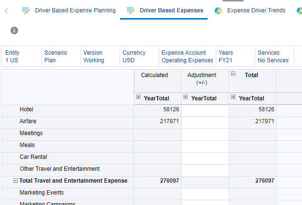Click the Total column header label
The width and height of the screenshot is (302, 205).
[252, 75]
